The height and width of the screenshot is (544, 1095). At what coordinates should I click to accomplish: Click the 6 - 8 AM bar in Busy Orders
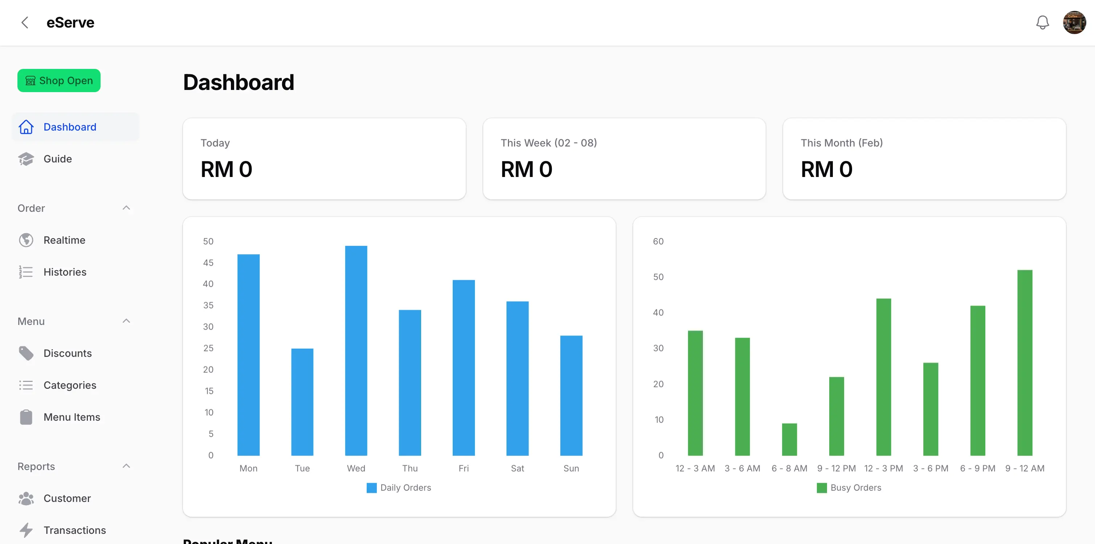(x=789, y=440)
